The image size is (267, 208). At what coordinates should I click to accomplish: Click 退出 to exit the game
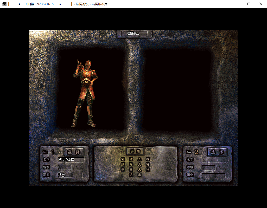click(135, 175)
